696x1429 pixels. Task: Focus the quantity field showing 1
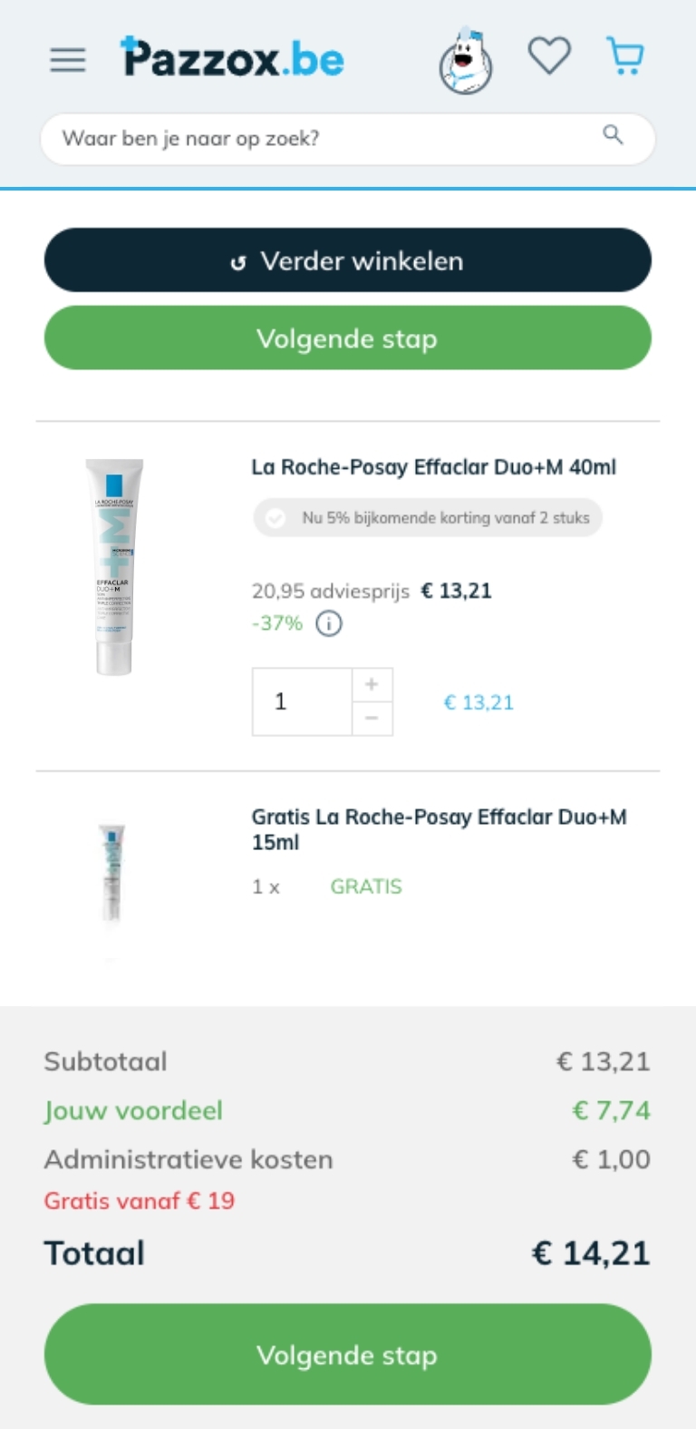302,701
